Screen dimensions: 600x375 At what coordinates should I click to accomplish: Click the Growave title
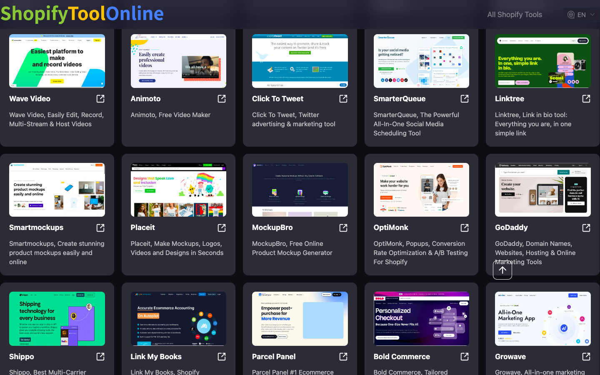510,357
